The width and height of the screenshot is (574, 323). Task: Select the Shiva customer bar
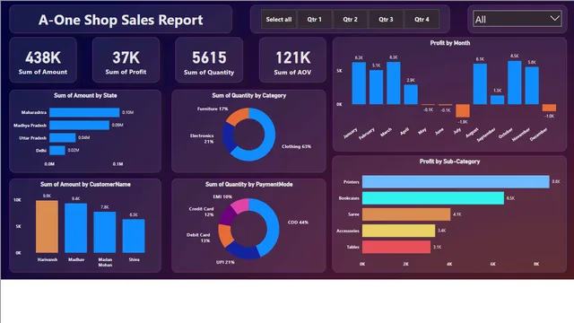[134, 236]
